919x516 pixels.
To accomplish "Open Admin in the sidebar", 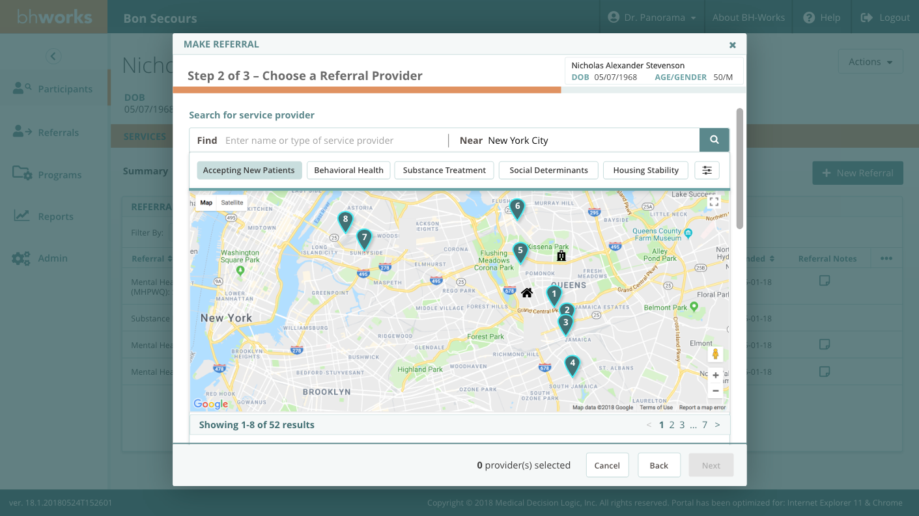I will [53, 258].
